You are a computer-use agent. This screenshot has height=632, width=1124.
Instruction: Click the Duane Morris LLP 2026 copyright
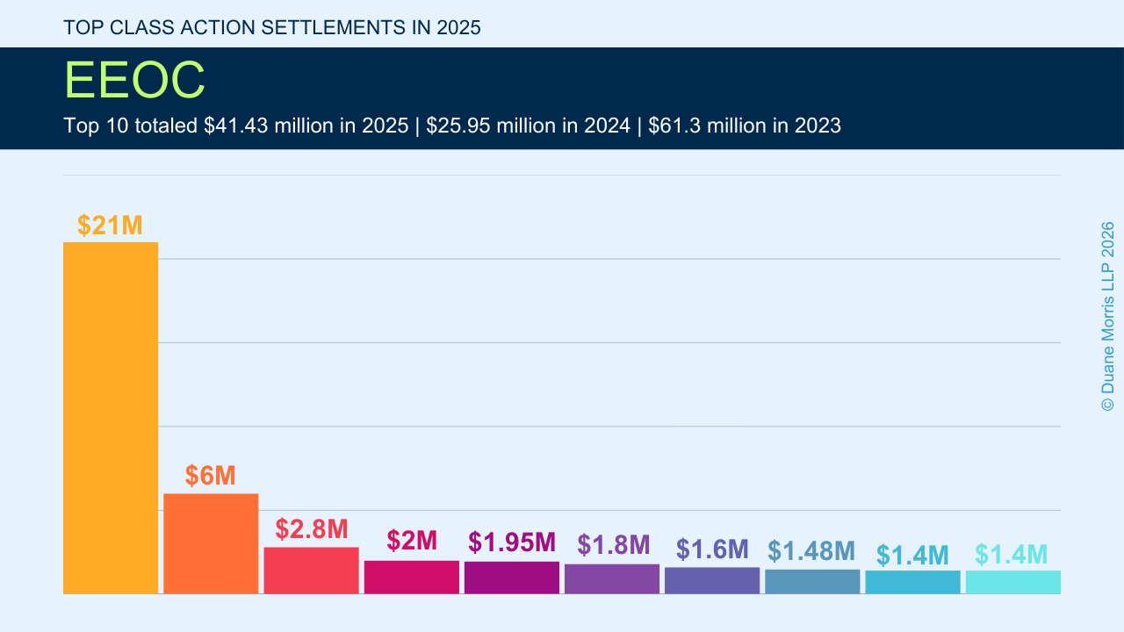[x=1107, y=316]
